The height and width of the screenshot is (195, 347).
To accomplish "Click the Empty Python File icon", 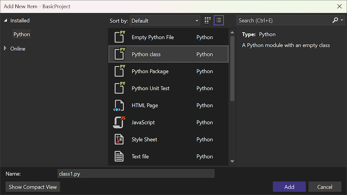I will [x=119, y=37].
